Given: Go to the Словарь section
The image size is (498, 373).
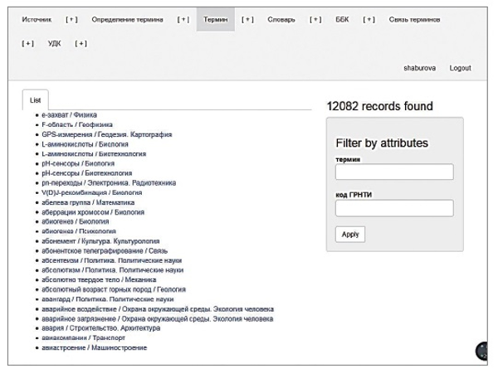Looking at the screenshot, I should click(281, 19).
